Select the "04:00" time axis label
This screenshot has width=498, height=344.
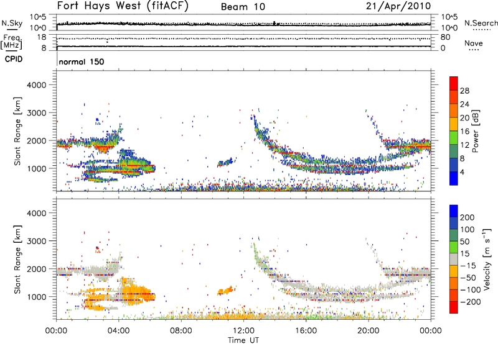pos(119,331)
